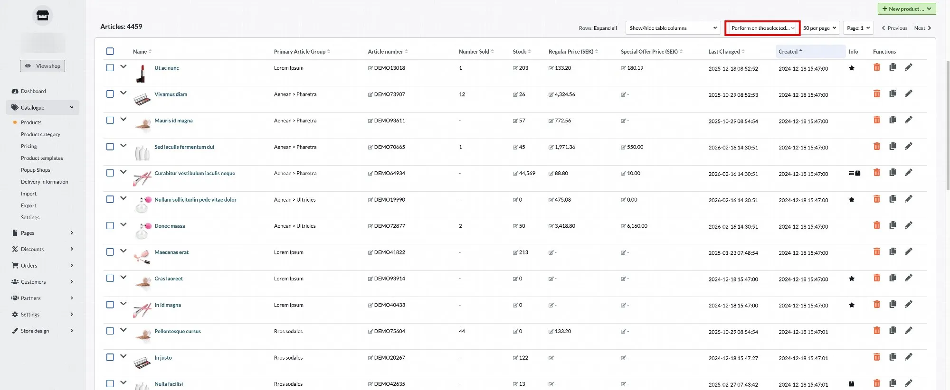This screenshot has width=950, height=390.
Task: Expand the Orders sidebar menu
Action: click(x=43, y=266)
